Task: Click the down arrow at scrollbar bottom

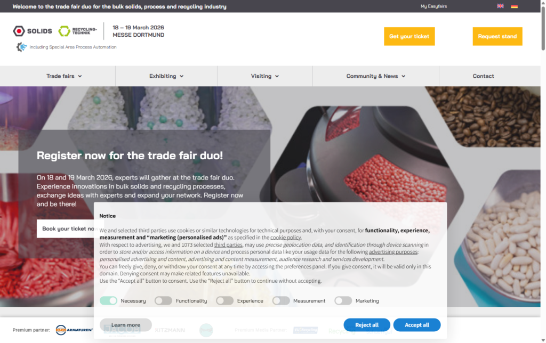Action: coord(543,340)
